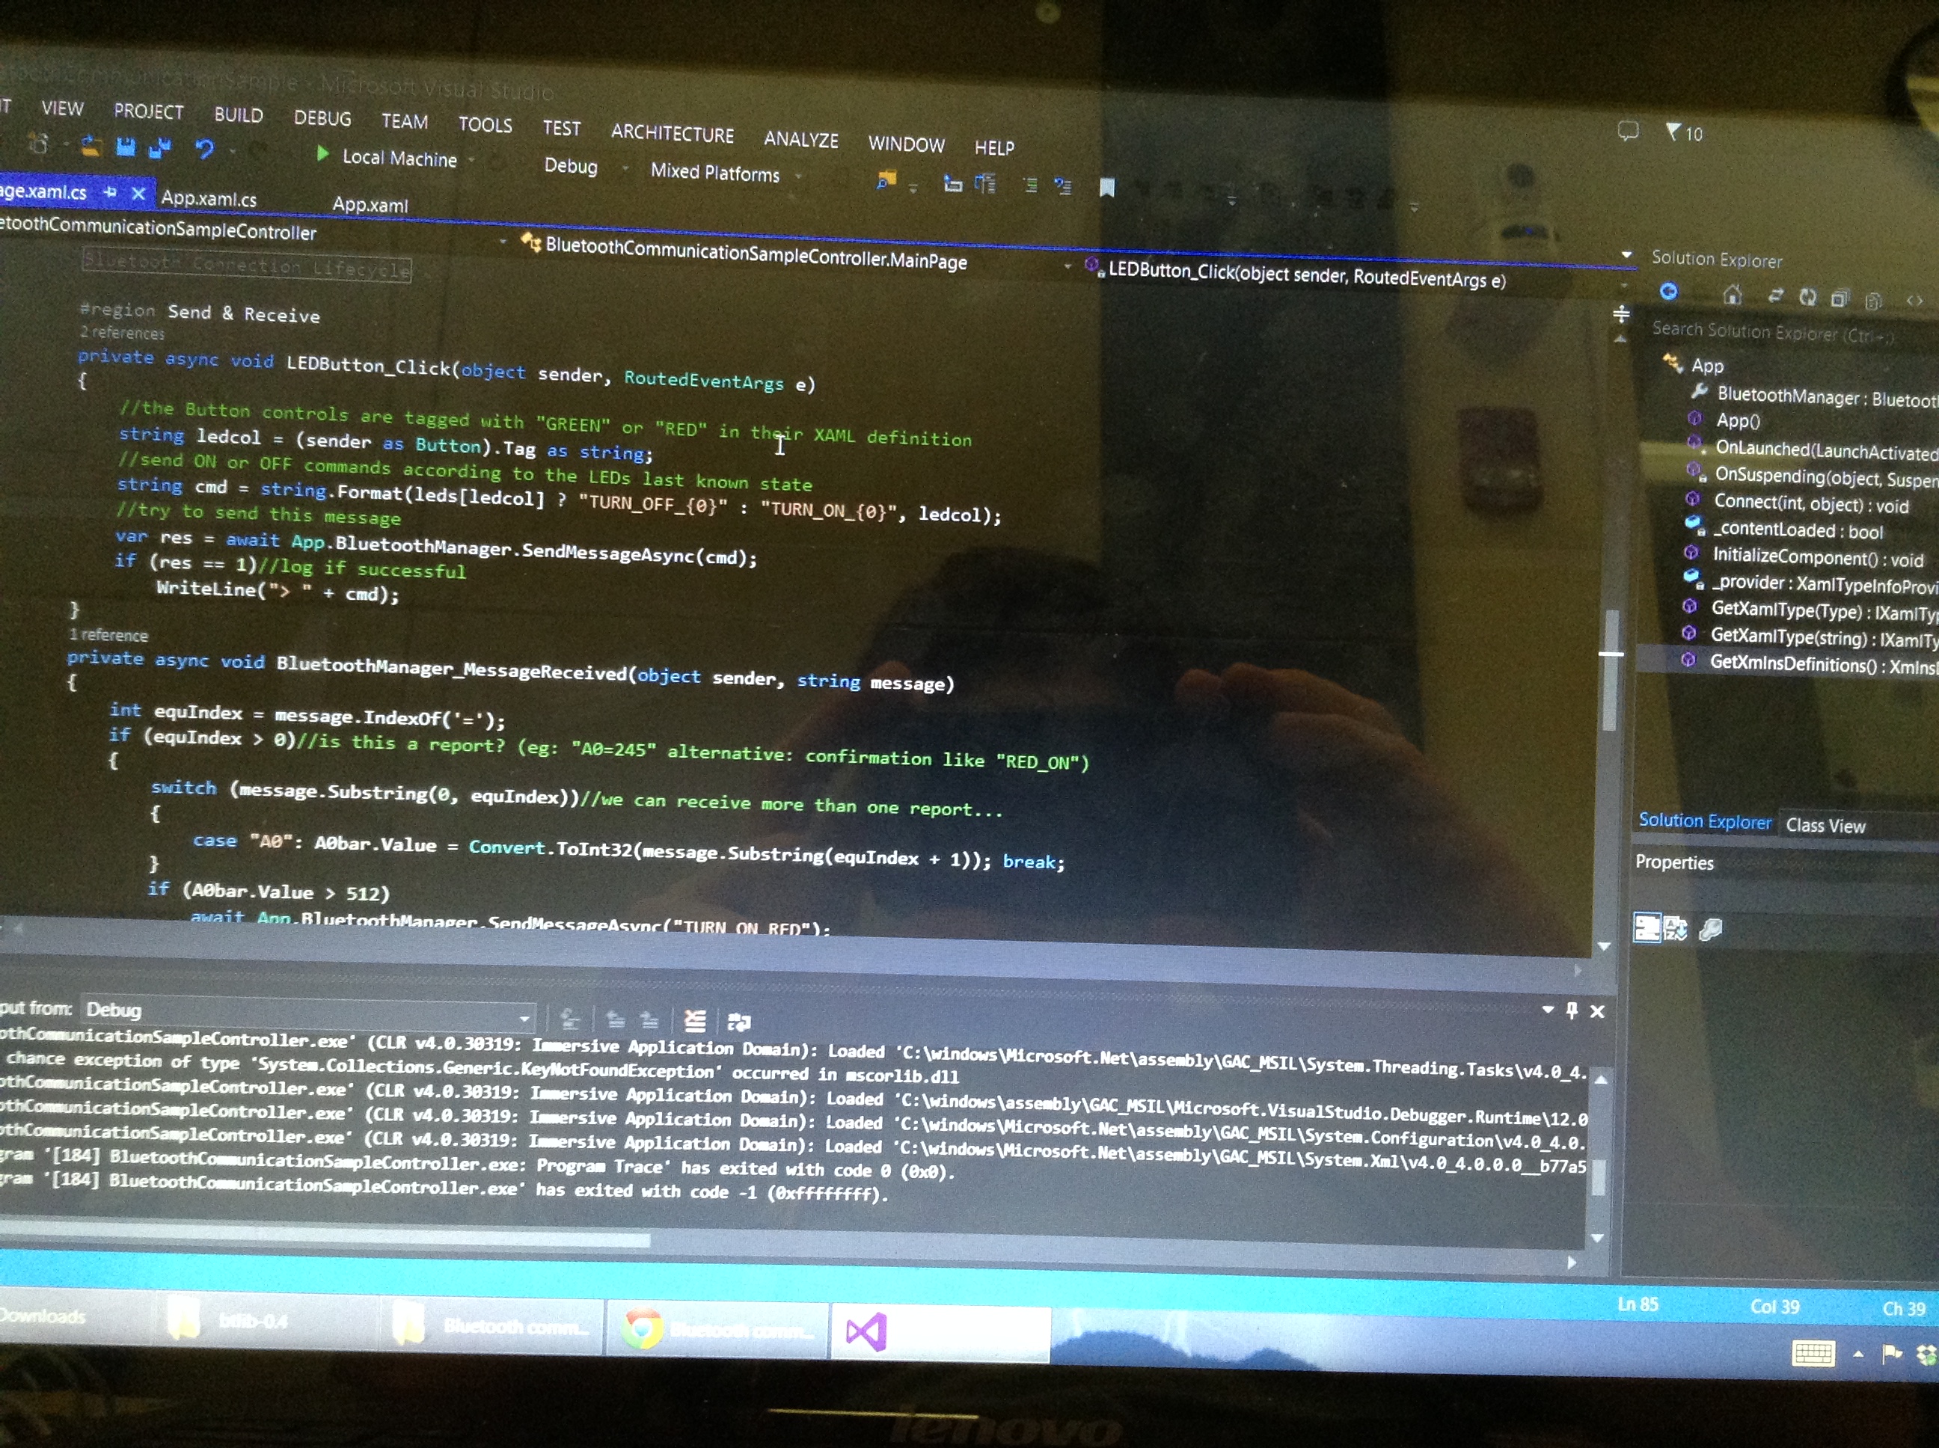
Task: Click the Home icon in Solution Explorer
Action: point(1732,295)
